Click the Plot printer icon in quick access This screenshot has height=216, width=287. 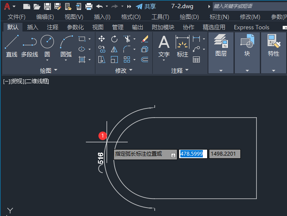point(89,6)
